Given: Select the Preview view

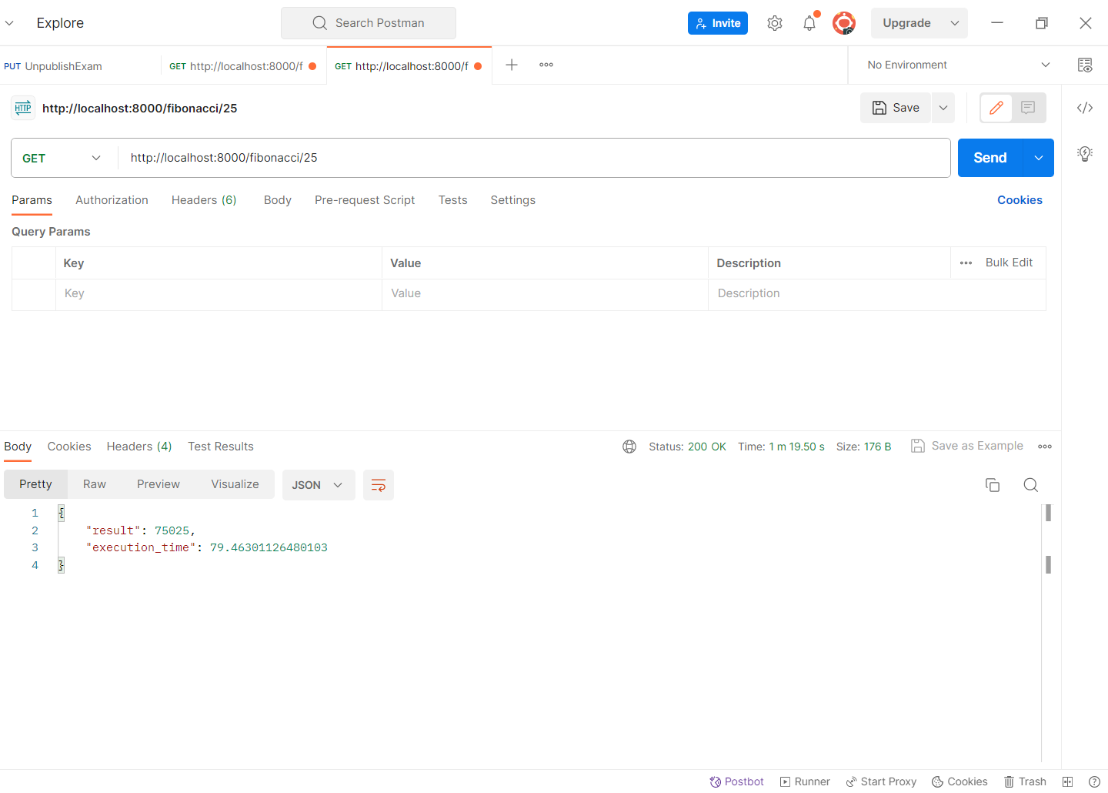Looking at the screenshot, I should (159, 484).
